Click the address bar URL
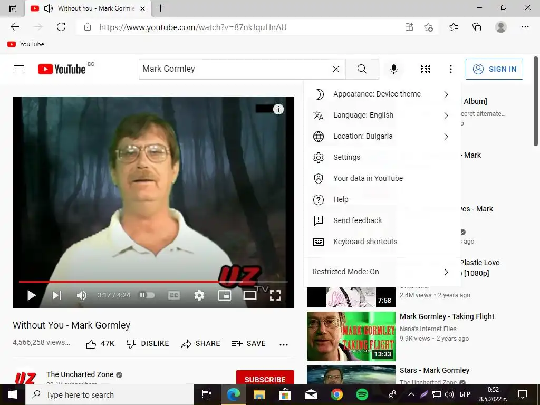Screen dimensions: 540x405 pyautogui.click(x=193, y=27)
